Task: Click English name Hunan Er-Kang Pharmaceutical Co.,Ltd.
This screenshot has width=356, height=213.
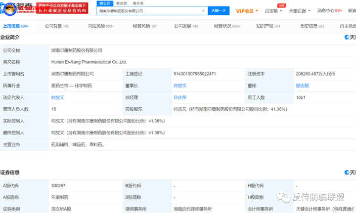Action: tap(89, 62)
